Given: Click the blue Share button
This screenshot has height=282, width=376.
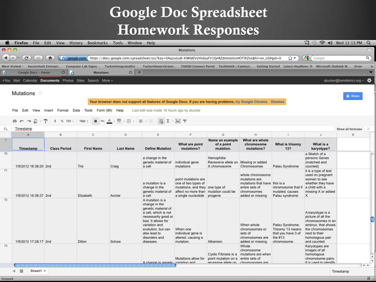Looking at the screenshot, I should point(353,96).
